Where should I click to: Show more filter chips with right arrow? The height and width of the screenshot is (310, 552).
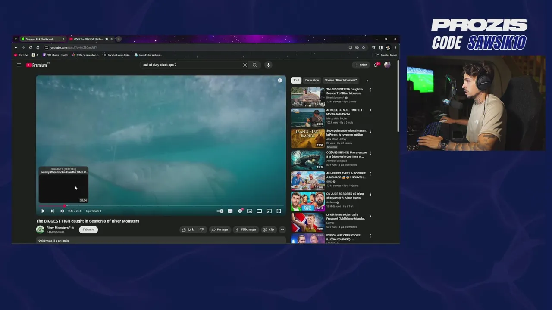click(x=367, y=81)
